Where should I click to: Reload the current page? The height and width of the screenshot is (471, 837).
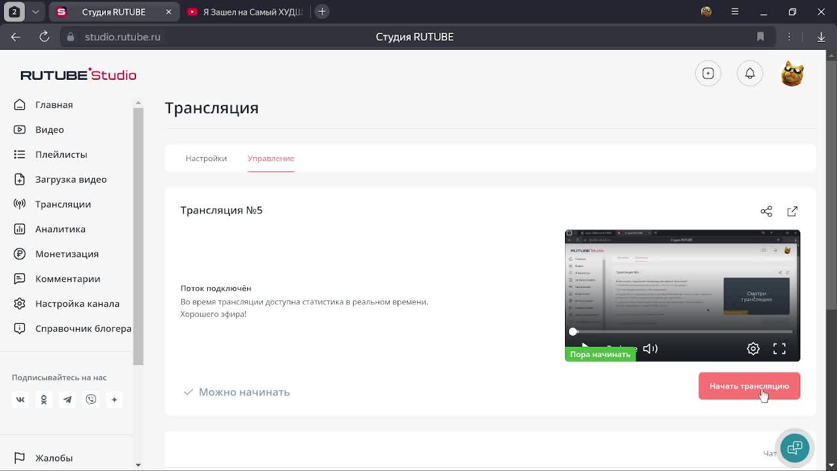pos(44,37)
